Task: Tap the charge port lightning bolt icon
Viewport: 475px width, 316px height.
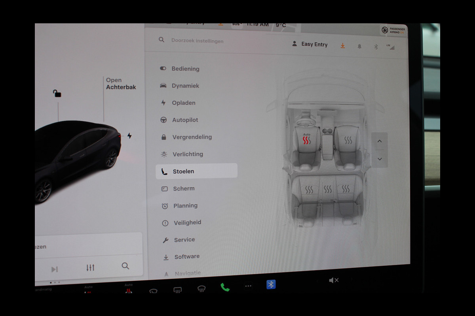Action: tap(129, 136)
